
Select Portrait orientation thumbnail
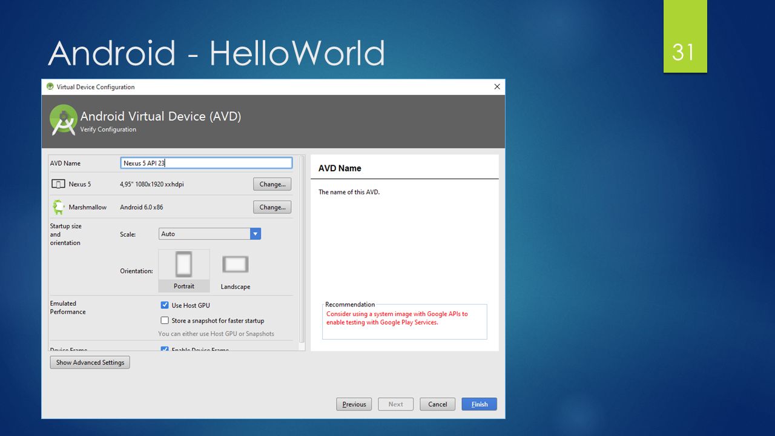tap(184, 270)
